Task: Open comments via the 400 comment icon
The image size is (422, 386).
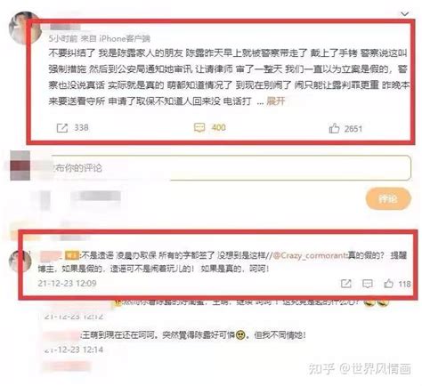Action: [x=199, y=128]
